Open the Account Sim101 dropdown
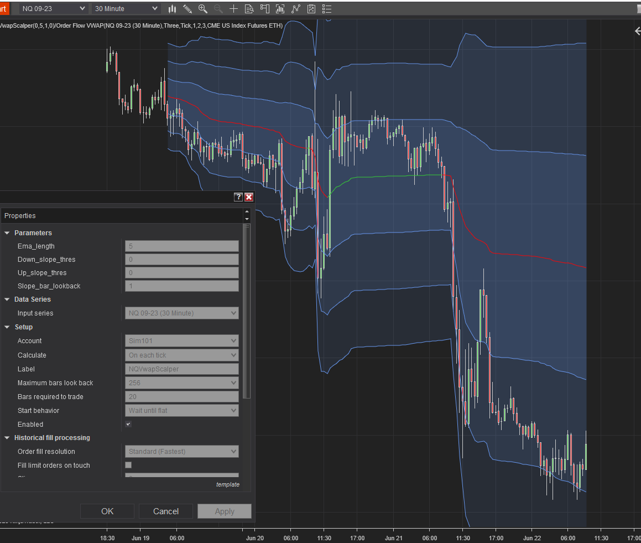The height and width of the screenshot is (543, 641). pyautogui.click(x=181, y=341)
